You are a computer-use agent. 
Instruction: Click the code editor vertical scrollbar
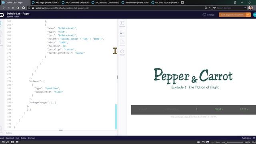116,117
